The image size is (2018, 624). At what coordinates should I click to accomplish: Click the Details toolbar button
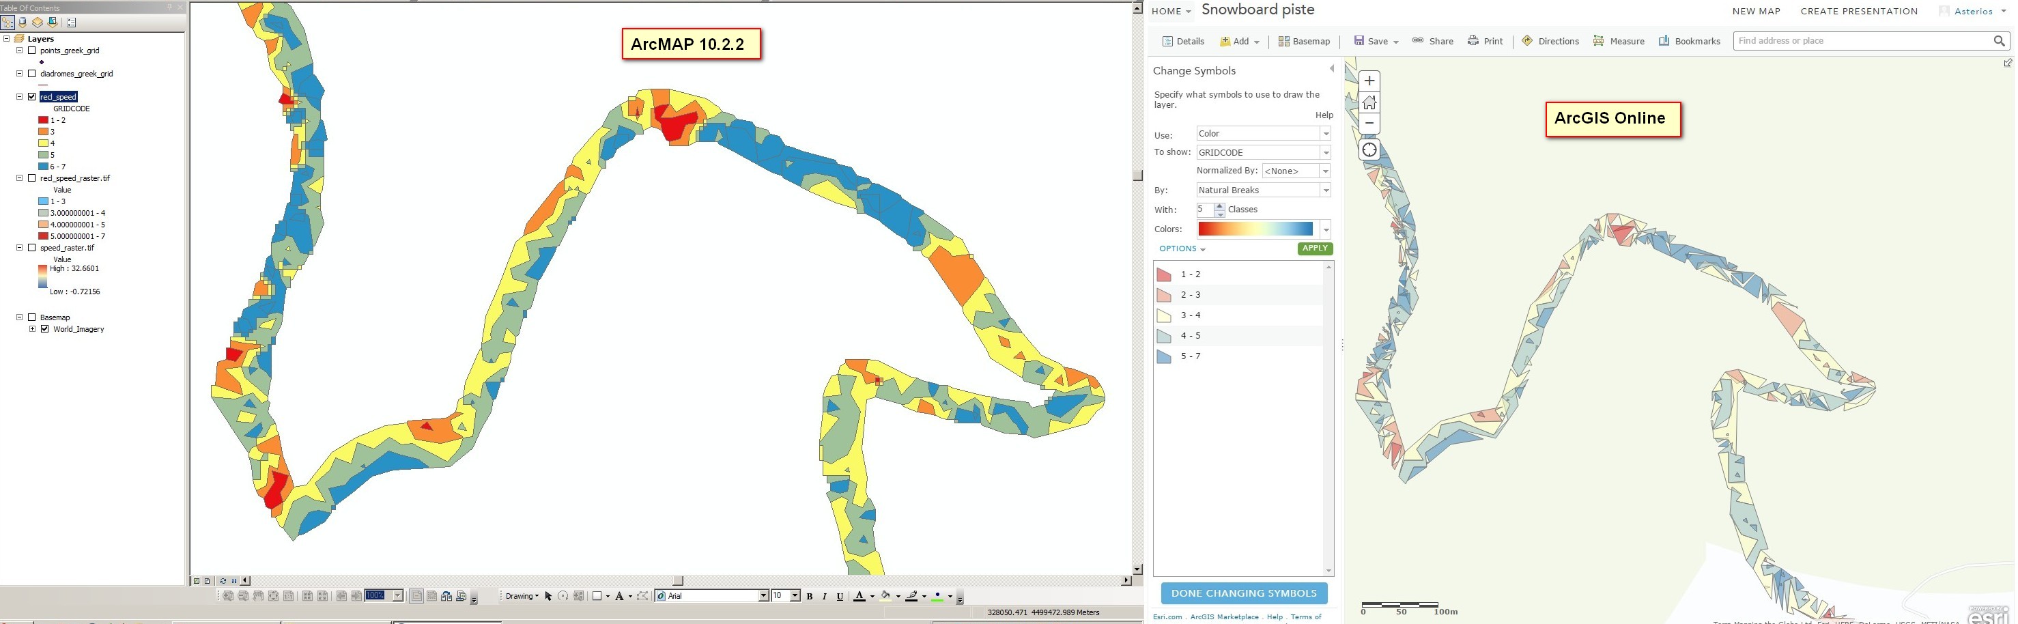tap(1183, 42)
